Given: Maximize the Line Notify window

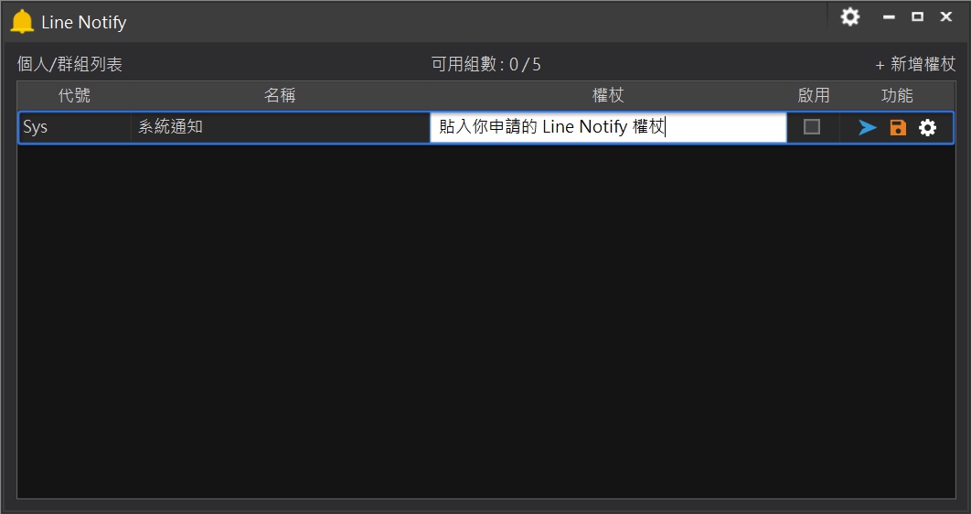Looking at the screenshot, I should pos(918,17).
